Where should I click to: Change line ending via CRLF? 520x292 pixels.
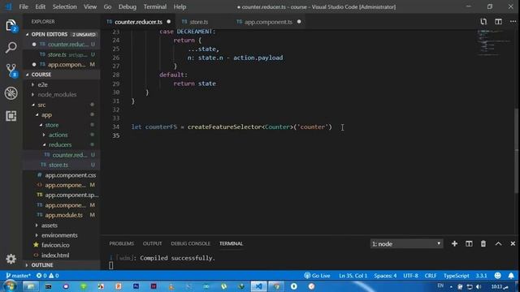(x=431, y=276)
